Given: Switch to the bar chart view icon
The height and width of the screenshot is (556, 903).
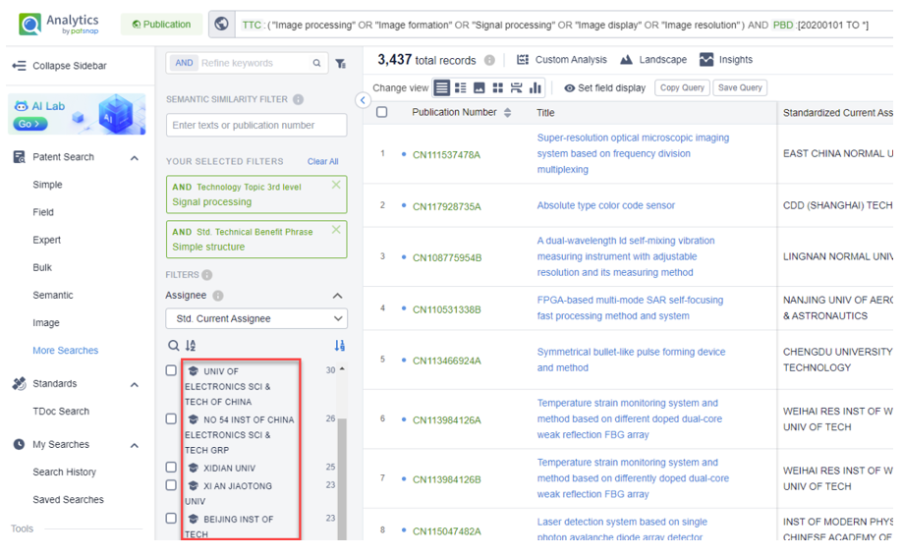Looking at the screenshot, I should point(536,88).
